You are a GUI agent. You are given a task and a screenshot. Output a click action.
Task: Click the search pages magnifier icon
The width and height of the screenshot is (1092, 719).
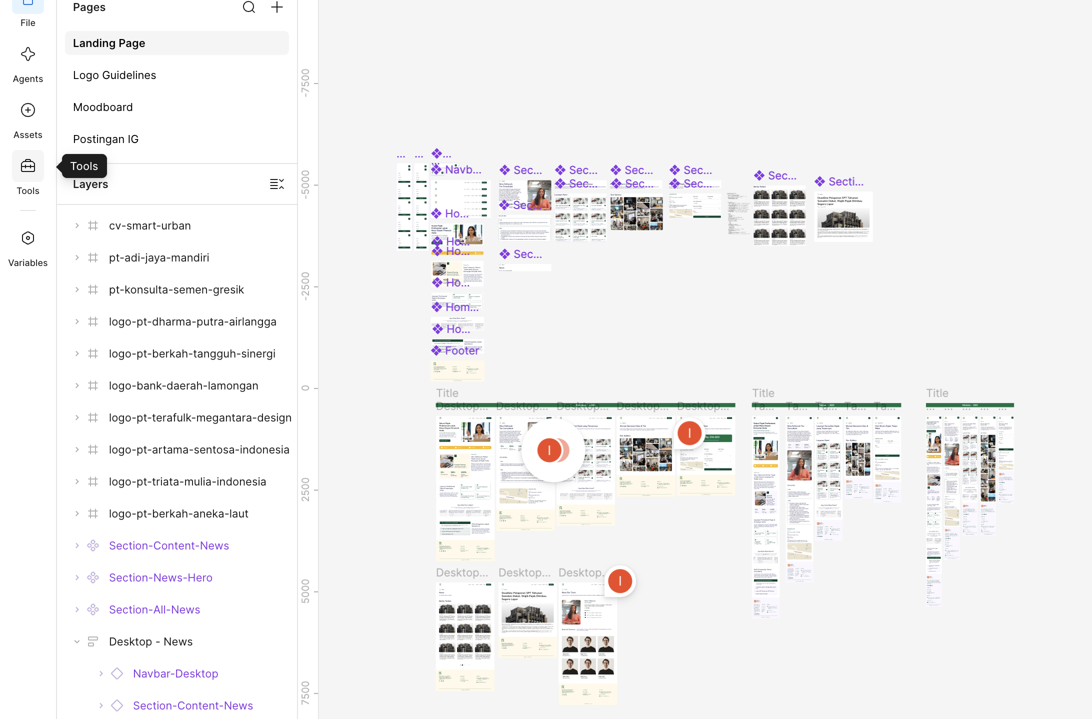(x=249, y=7)
